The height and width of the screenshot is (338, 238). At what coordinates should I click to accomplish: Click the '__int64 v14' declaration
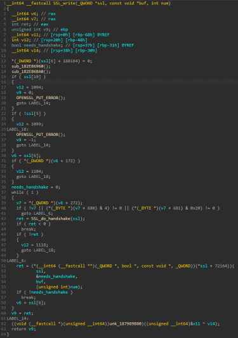[x=55, y=51]
